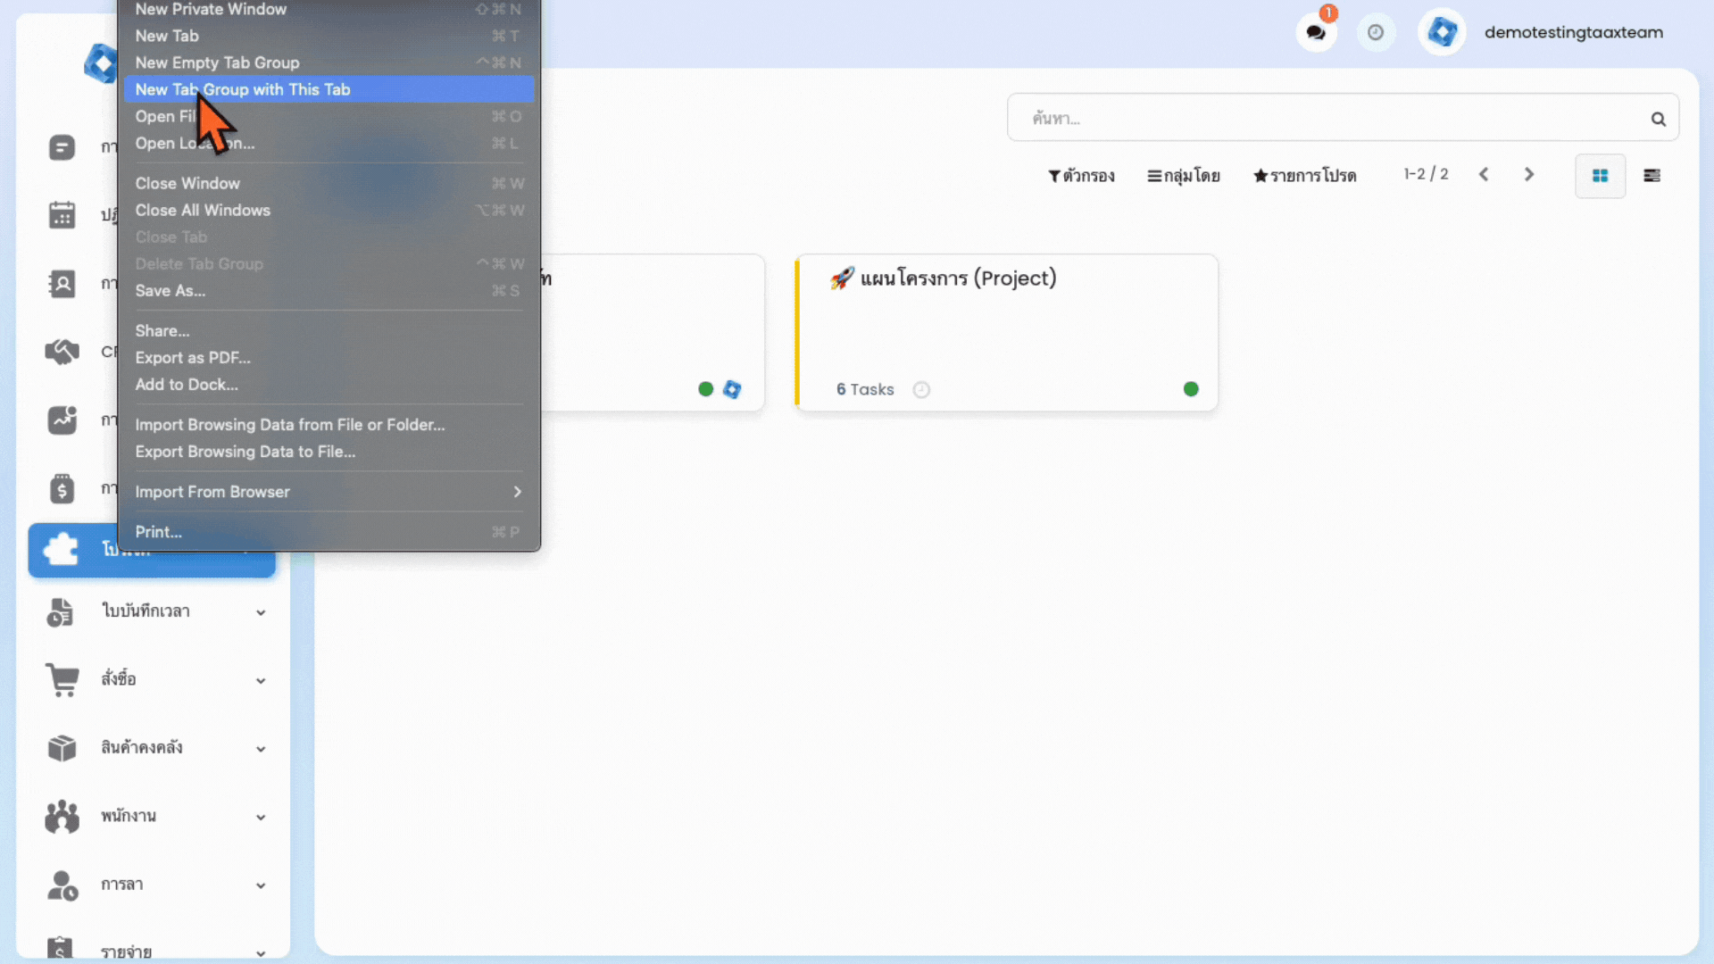Expand สั่งซื้อ sidebar section
The width and height of the screenshot is (1714, 964).
coord(261,681)
